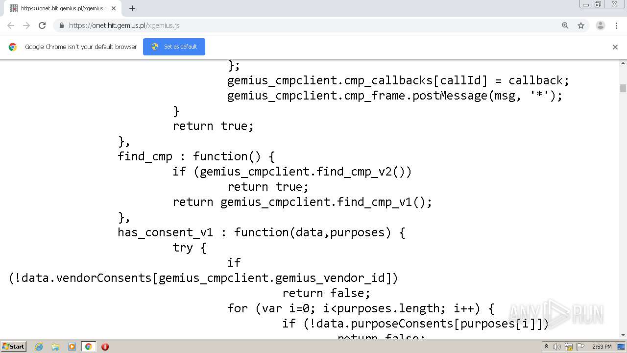
Task: Go back with the browser back arrow
Action: tap(11, 25)
